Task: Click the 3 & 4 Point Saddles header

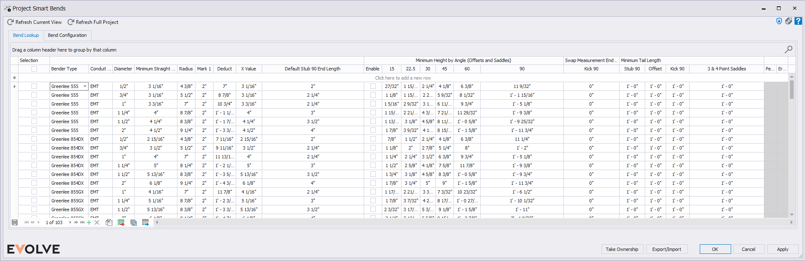Action: coord(727,69)
